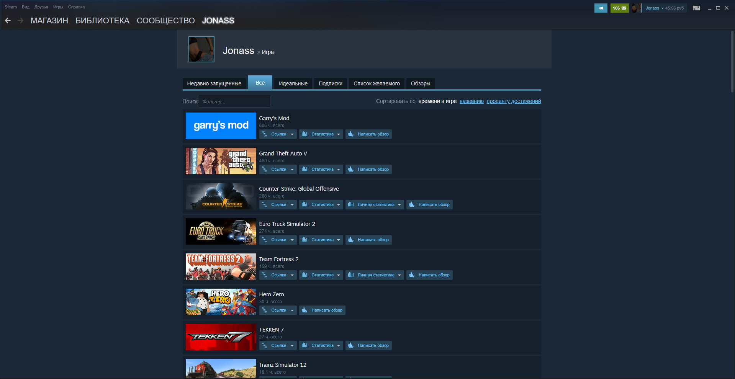Expand Статистика dropdown for TEKKEN 7
The image size is (735, 379).
click(x=321, y=345)
